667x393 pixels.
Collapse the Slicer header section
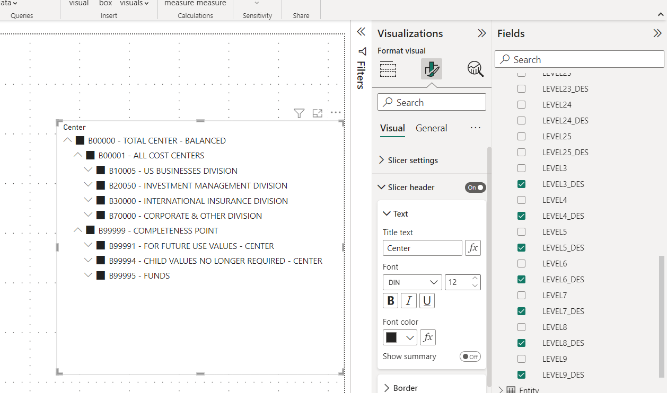pos(382,187)
